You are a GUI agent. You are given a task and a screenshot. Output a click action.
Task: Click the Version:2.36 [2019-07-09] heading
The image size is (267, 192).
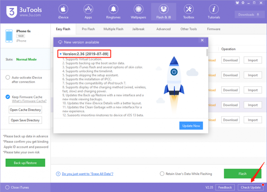tap(85, 54)
